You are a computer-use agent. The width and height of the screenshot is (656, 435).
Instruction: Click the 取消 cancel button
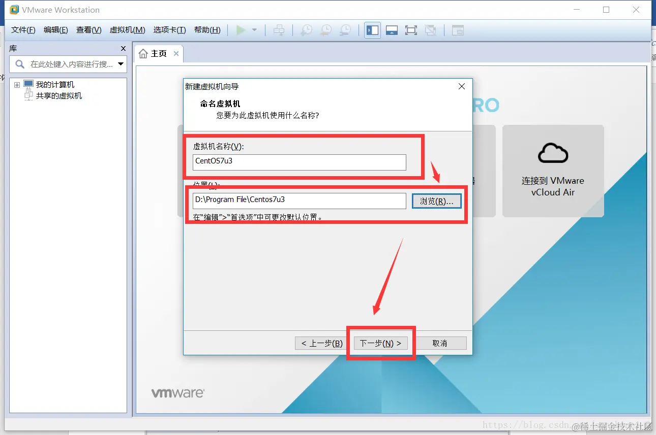[439, 343]
